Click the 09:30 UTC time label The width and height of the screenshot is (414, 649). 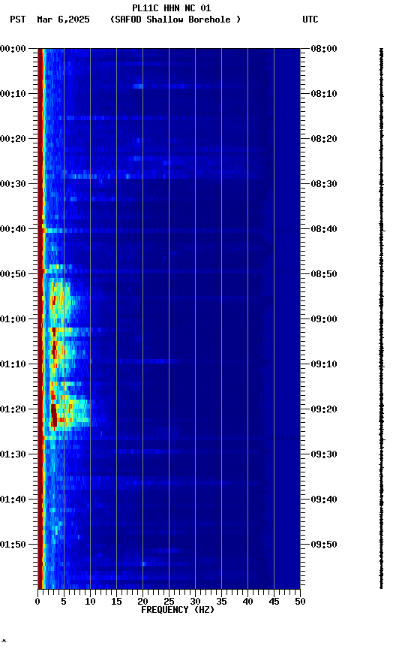tap(324, 455)
